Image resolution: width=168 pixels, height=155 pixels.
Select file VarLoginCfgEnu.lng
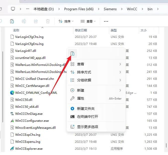pos(29,44)
